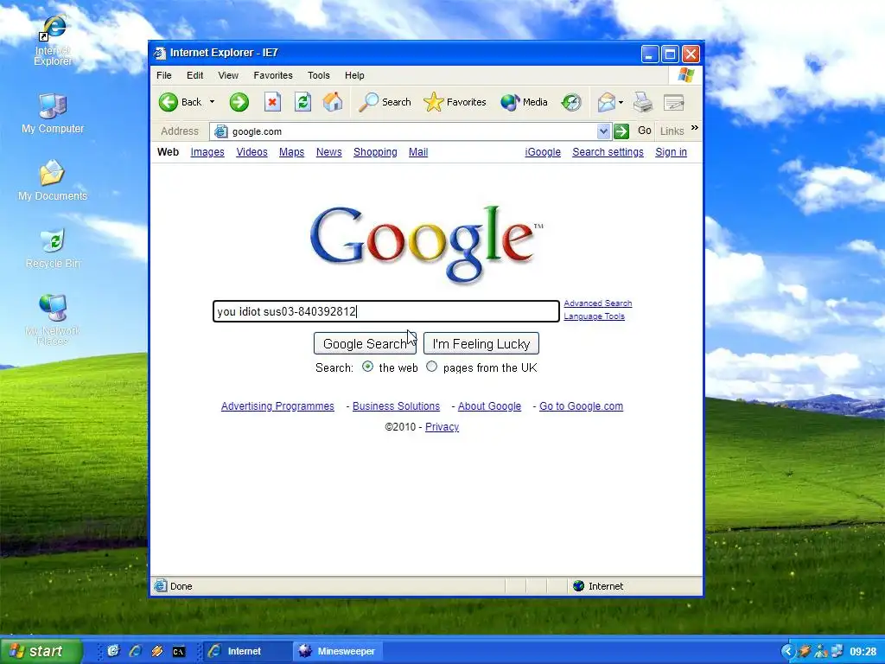Click the Mail envelope icon
The width and height of the screenshot is (885, 664).
coord(606,102)
